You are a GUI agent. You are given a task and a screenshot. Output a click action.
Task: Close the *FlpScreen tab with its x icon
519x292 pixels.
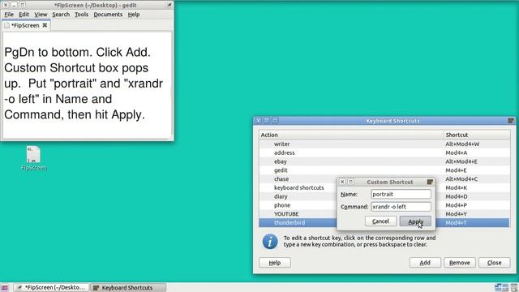[45, 25]
